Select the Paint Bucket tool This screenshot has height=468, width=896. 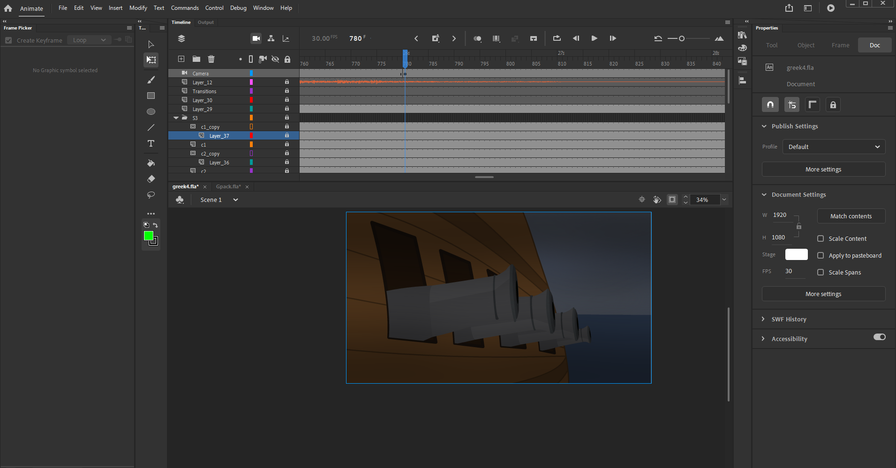tap(151, 163)
